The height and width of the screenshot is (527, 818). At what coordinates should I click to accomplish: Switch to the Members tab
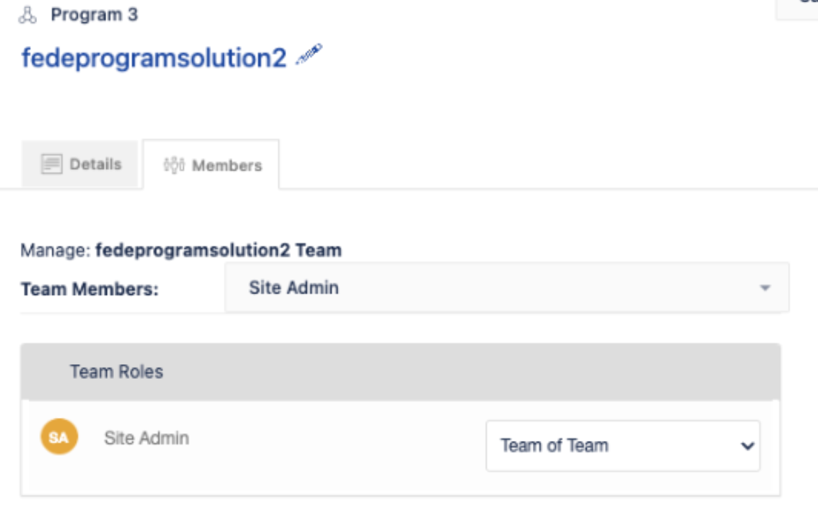tap(211, 165)
